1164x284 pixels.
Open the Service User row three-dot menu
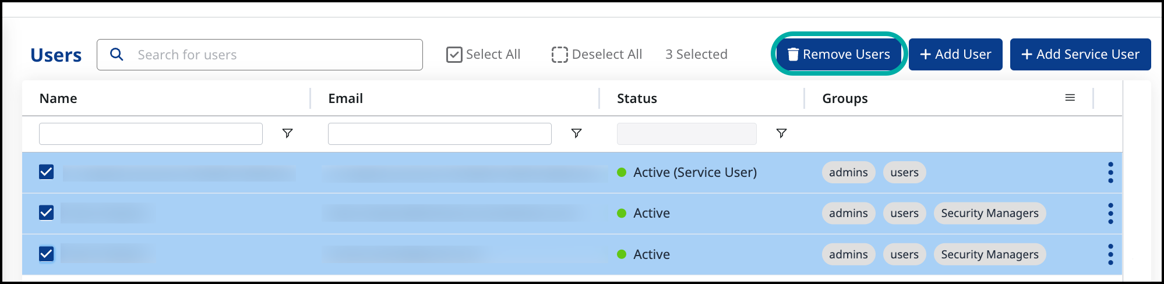(1110, 172)
